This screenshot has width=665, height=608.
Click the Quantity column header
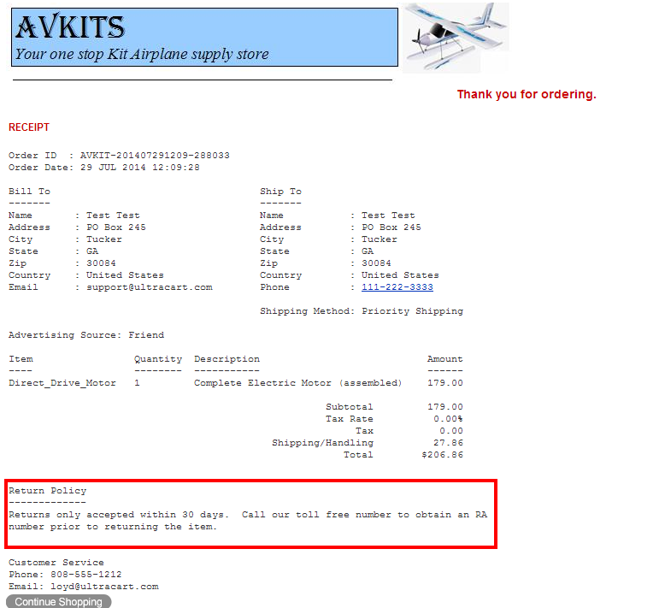pyautogui.click(x=158, y=359)
